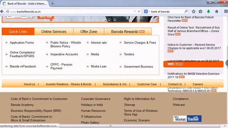Open Business Responsibility Report (BRR) link
The width and height of the screenshot is (228, 128).
[x=36, y=111]
